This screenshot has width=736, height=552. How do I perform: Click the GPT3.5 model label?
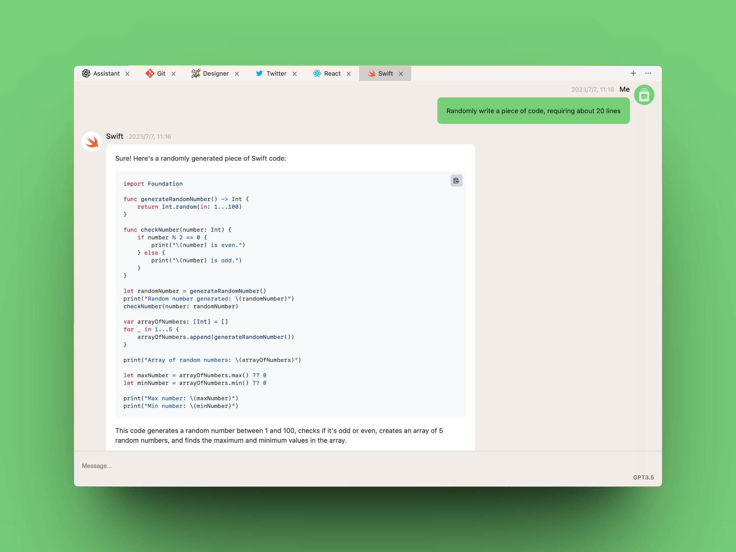point(643,477)
